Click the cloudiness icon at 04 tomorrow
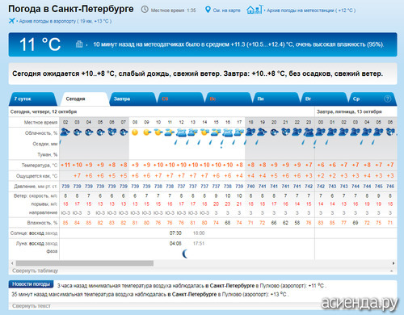The height and width of the screenshot is (315, 404). point(367,132)
